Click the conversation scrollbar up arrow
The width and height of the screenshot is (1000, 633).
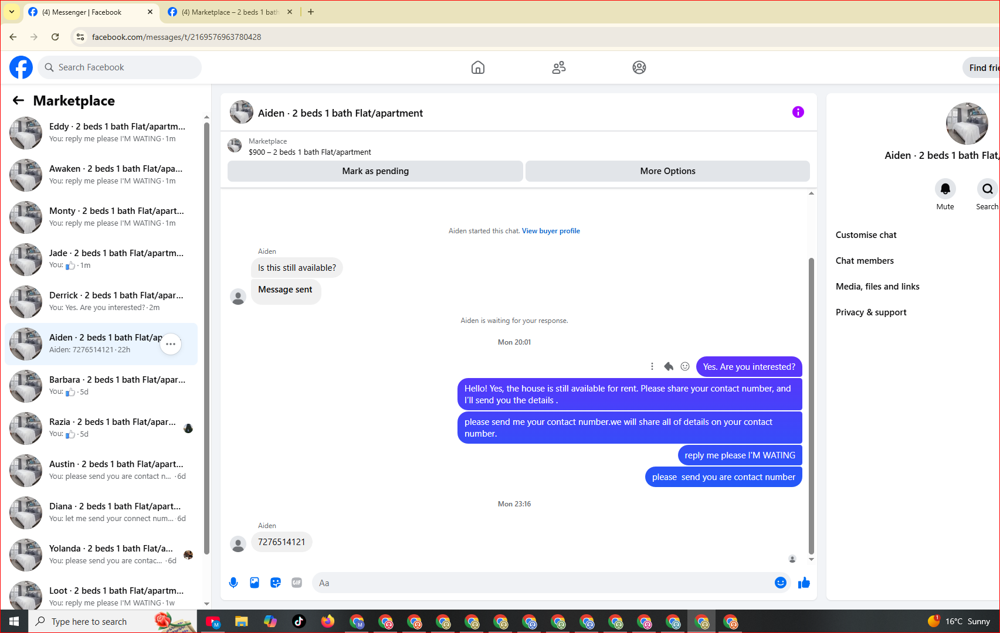pos(811,193)
